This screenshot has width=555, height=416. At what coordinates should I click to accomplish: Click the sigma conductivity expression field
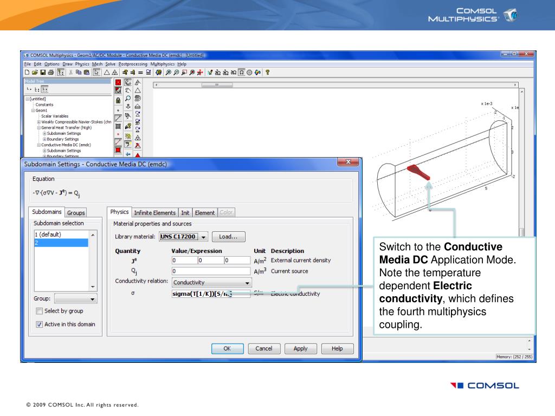211,294
